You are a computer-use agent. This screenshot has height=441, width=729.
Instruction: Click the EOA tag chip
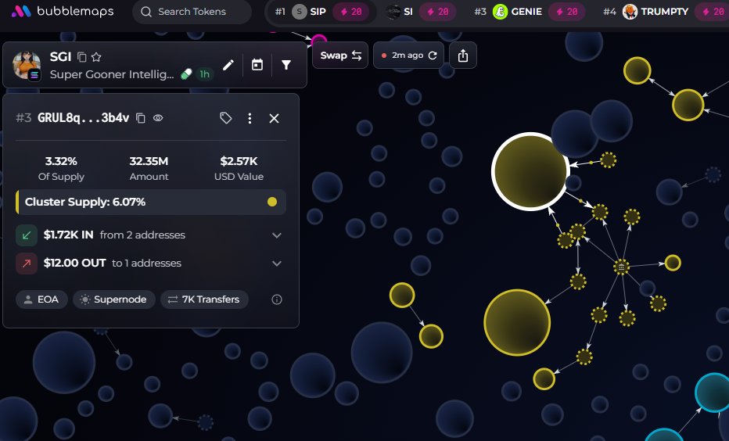tap(41, 299)
